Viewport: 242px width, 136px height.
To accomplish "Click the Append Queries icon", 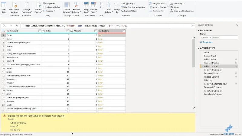I will [151, 7].
